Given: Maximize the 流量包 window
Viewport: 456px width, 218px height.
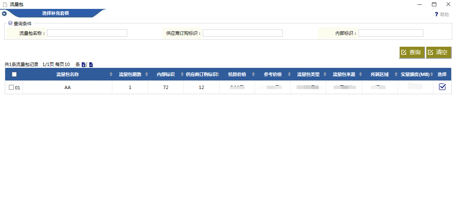Looking at the screenshot, I should [434, 4].
